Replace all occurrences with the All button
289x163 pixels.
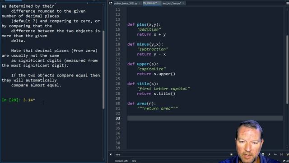(x=286, y=161)
